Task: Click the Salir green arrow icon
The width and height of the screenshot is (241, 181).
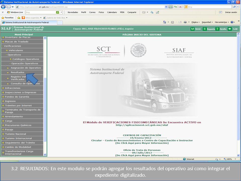Action: (230, 29)
